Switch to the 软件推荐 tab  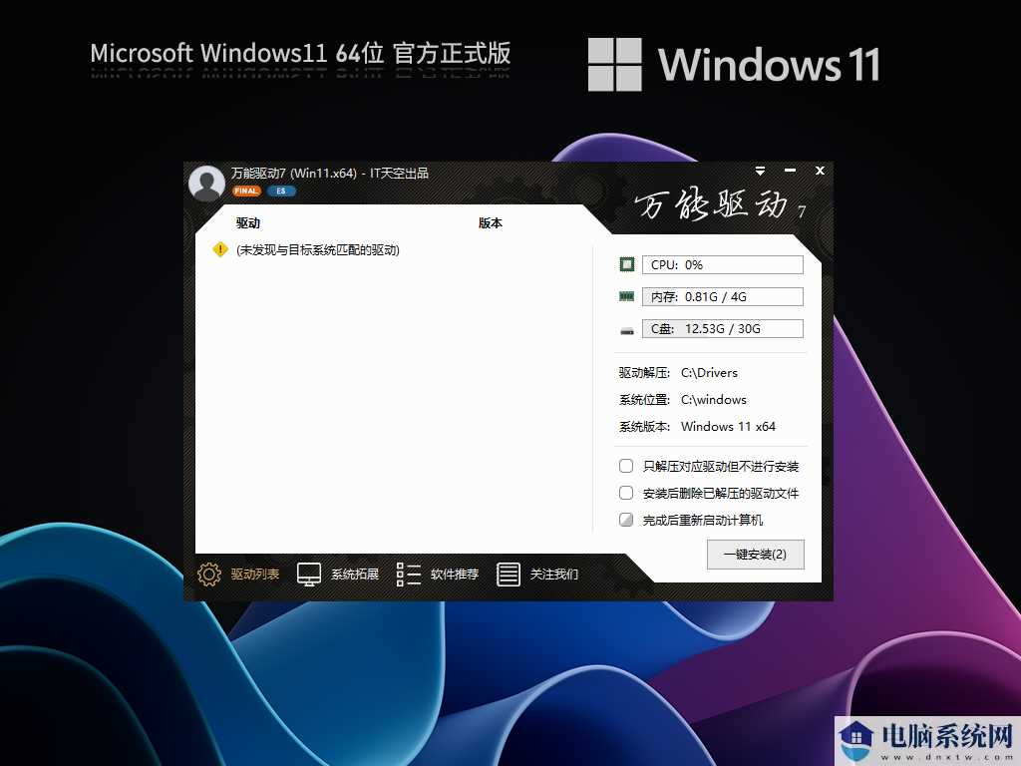pyautogui.click(x=455, y=574)
